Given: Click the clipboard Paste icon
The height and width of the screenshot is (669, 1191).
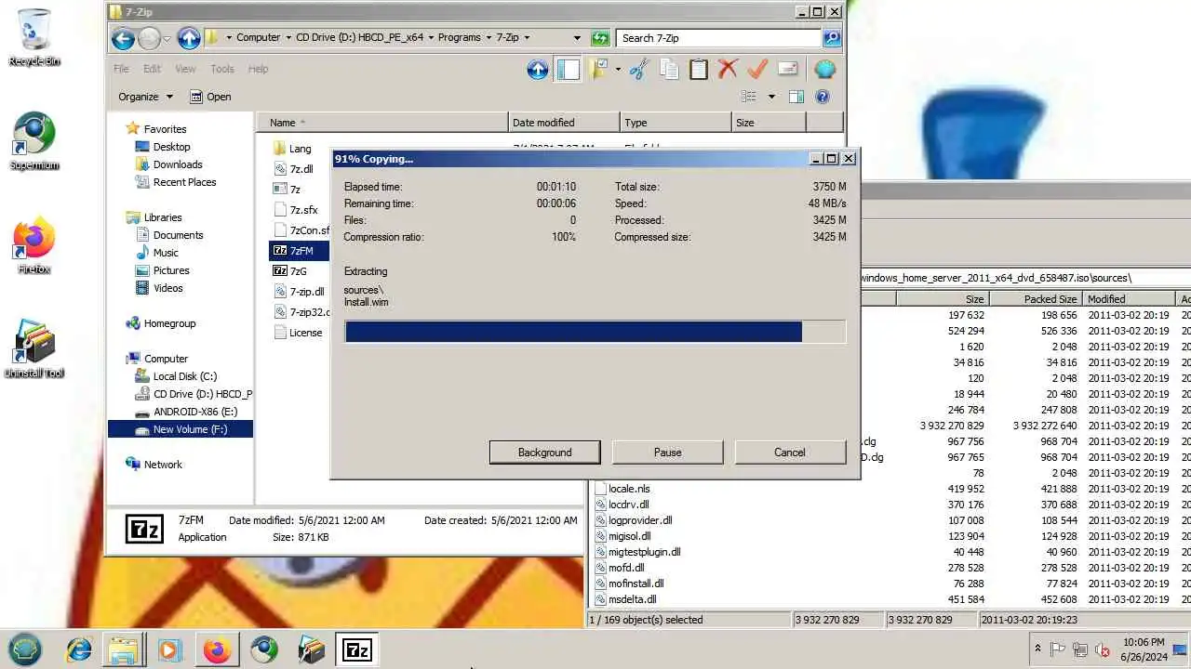Looking at the screenshot, I should coord(699,69).
